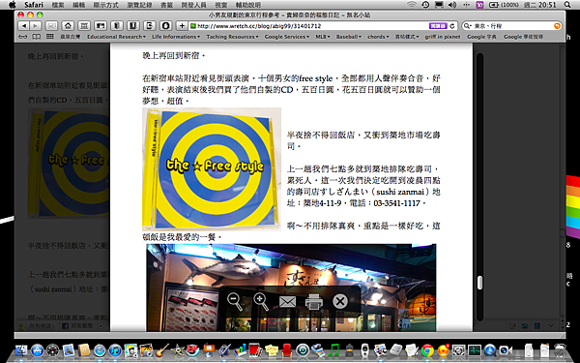Click the reader view scrollbar thumb
Viewport: 580px width, 363px height.
[479, 283]
